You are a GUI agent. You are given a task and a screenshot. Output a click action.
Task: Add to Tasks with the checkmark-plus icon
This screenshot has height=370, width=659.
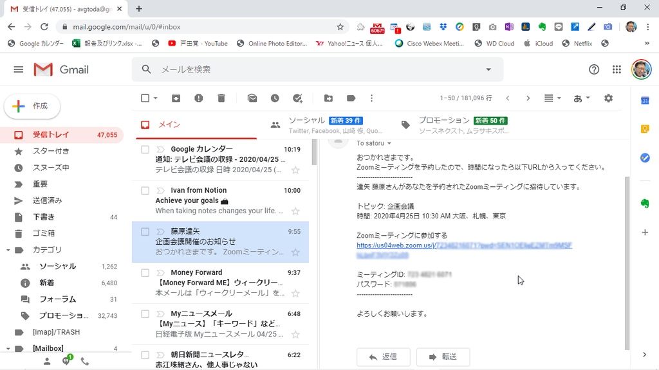(x=297, y=98)
